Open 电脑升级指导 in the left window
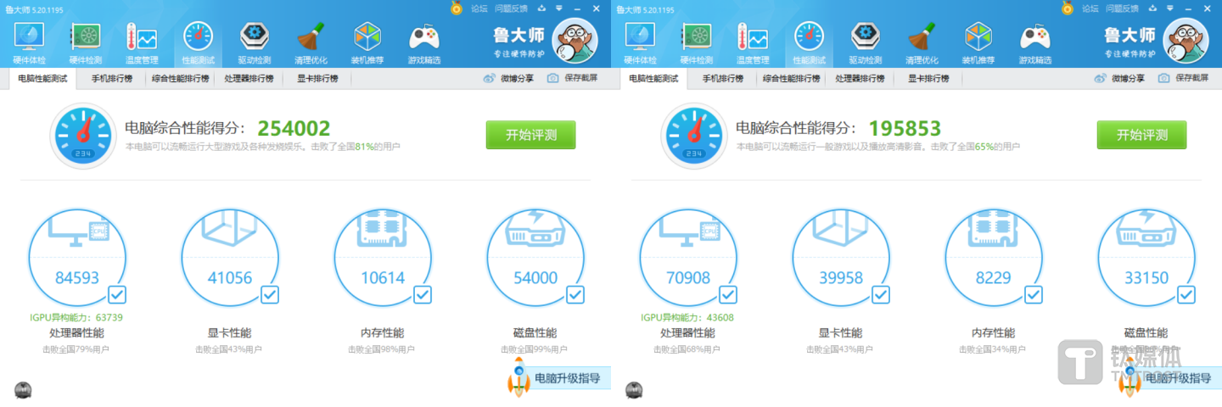Viewport: 1222px width, 407px height. 567,378
